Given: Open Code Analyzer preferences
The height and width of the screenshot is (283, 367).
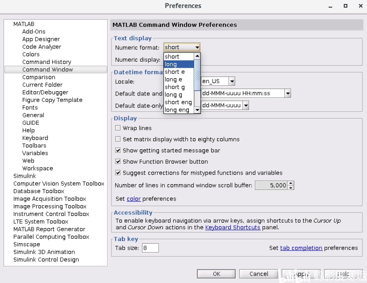Looking at the screenshot, I should (x=42, y=47).
